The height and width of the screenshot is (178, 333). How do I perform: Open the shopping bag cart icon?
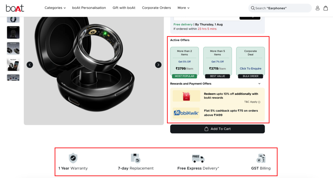(x=326, y=8)
